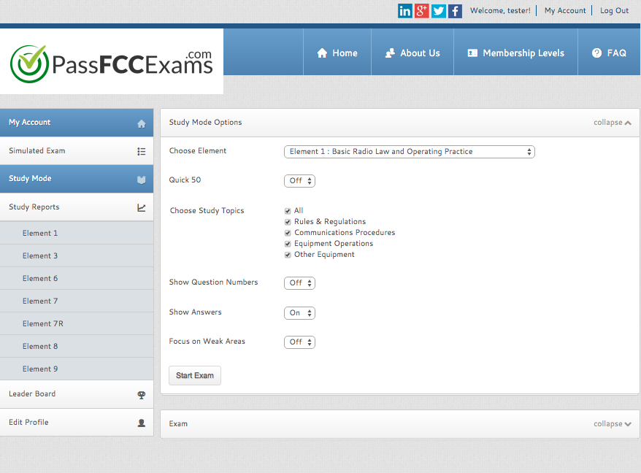
Task: Click the Study Reports chart icon
Action: click(142, 208)
